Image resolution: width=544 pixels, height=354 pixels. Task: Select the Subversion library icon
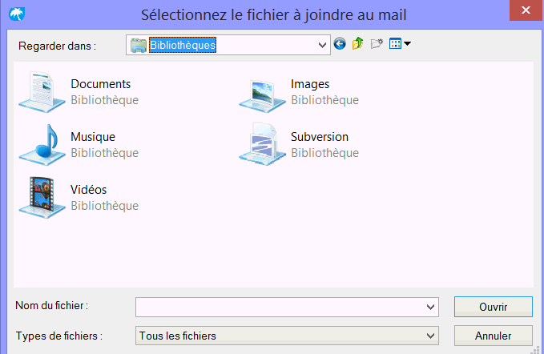coord(262,145)
